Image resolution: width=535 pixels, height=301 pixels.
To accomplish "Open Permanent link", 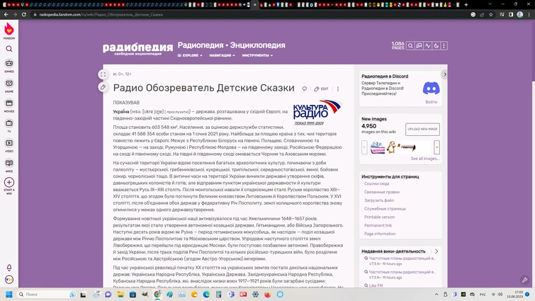I will point(378,225).
